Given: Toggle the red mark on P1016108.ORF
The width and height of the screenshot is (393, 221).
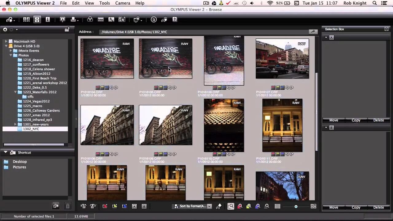Looking at the screenshot, I should [98, 154].
